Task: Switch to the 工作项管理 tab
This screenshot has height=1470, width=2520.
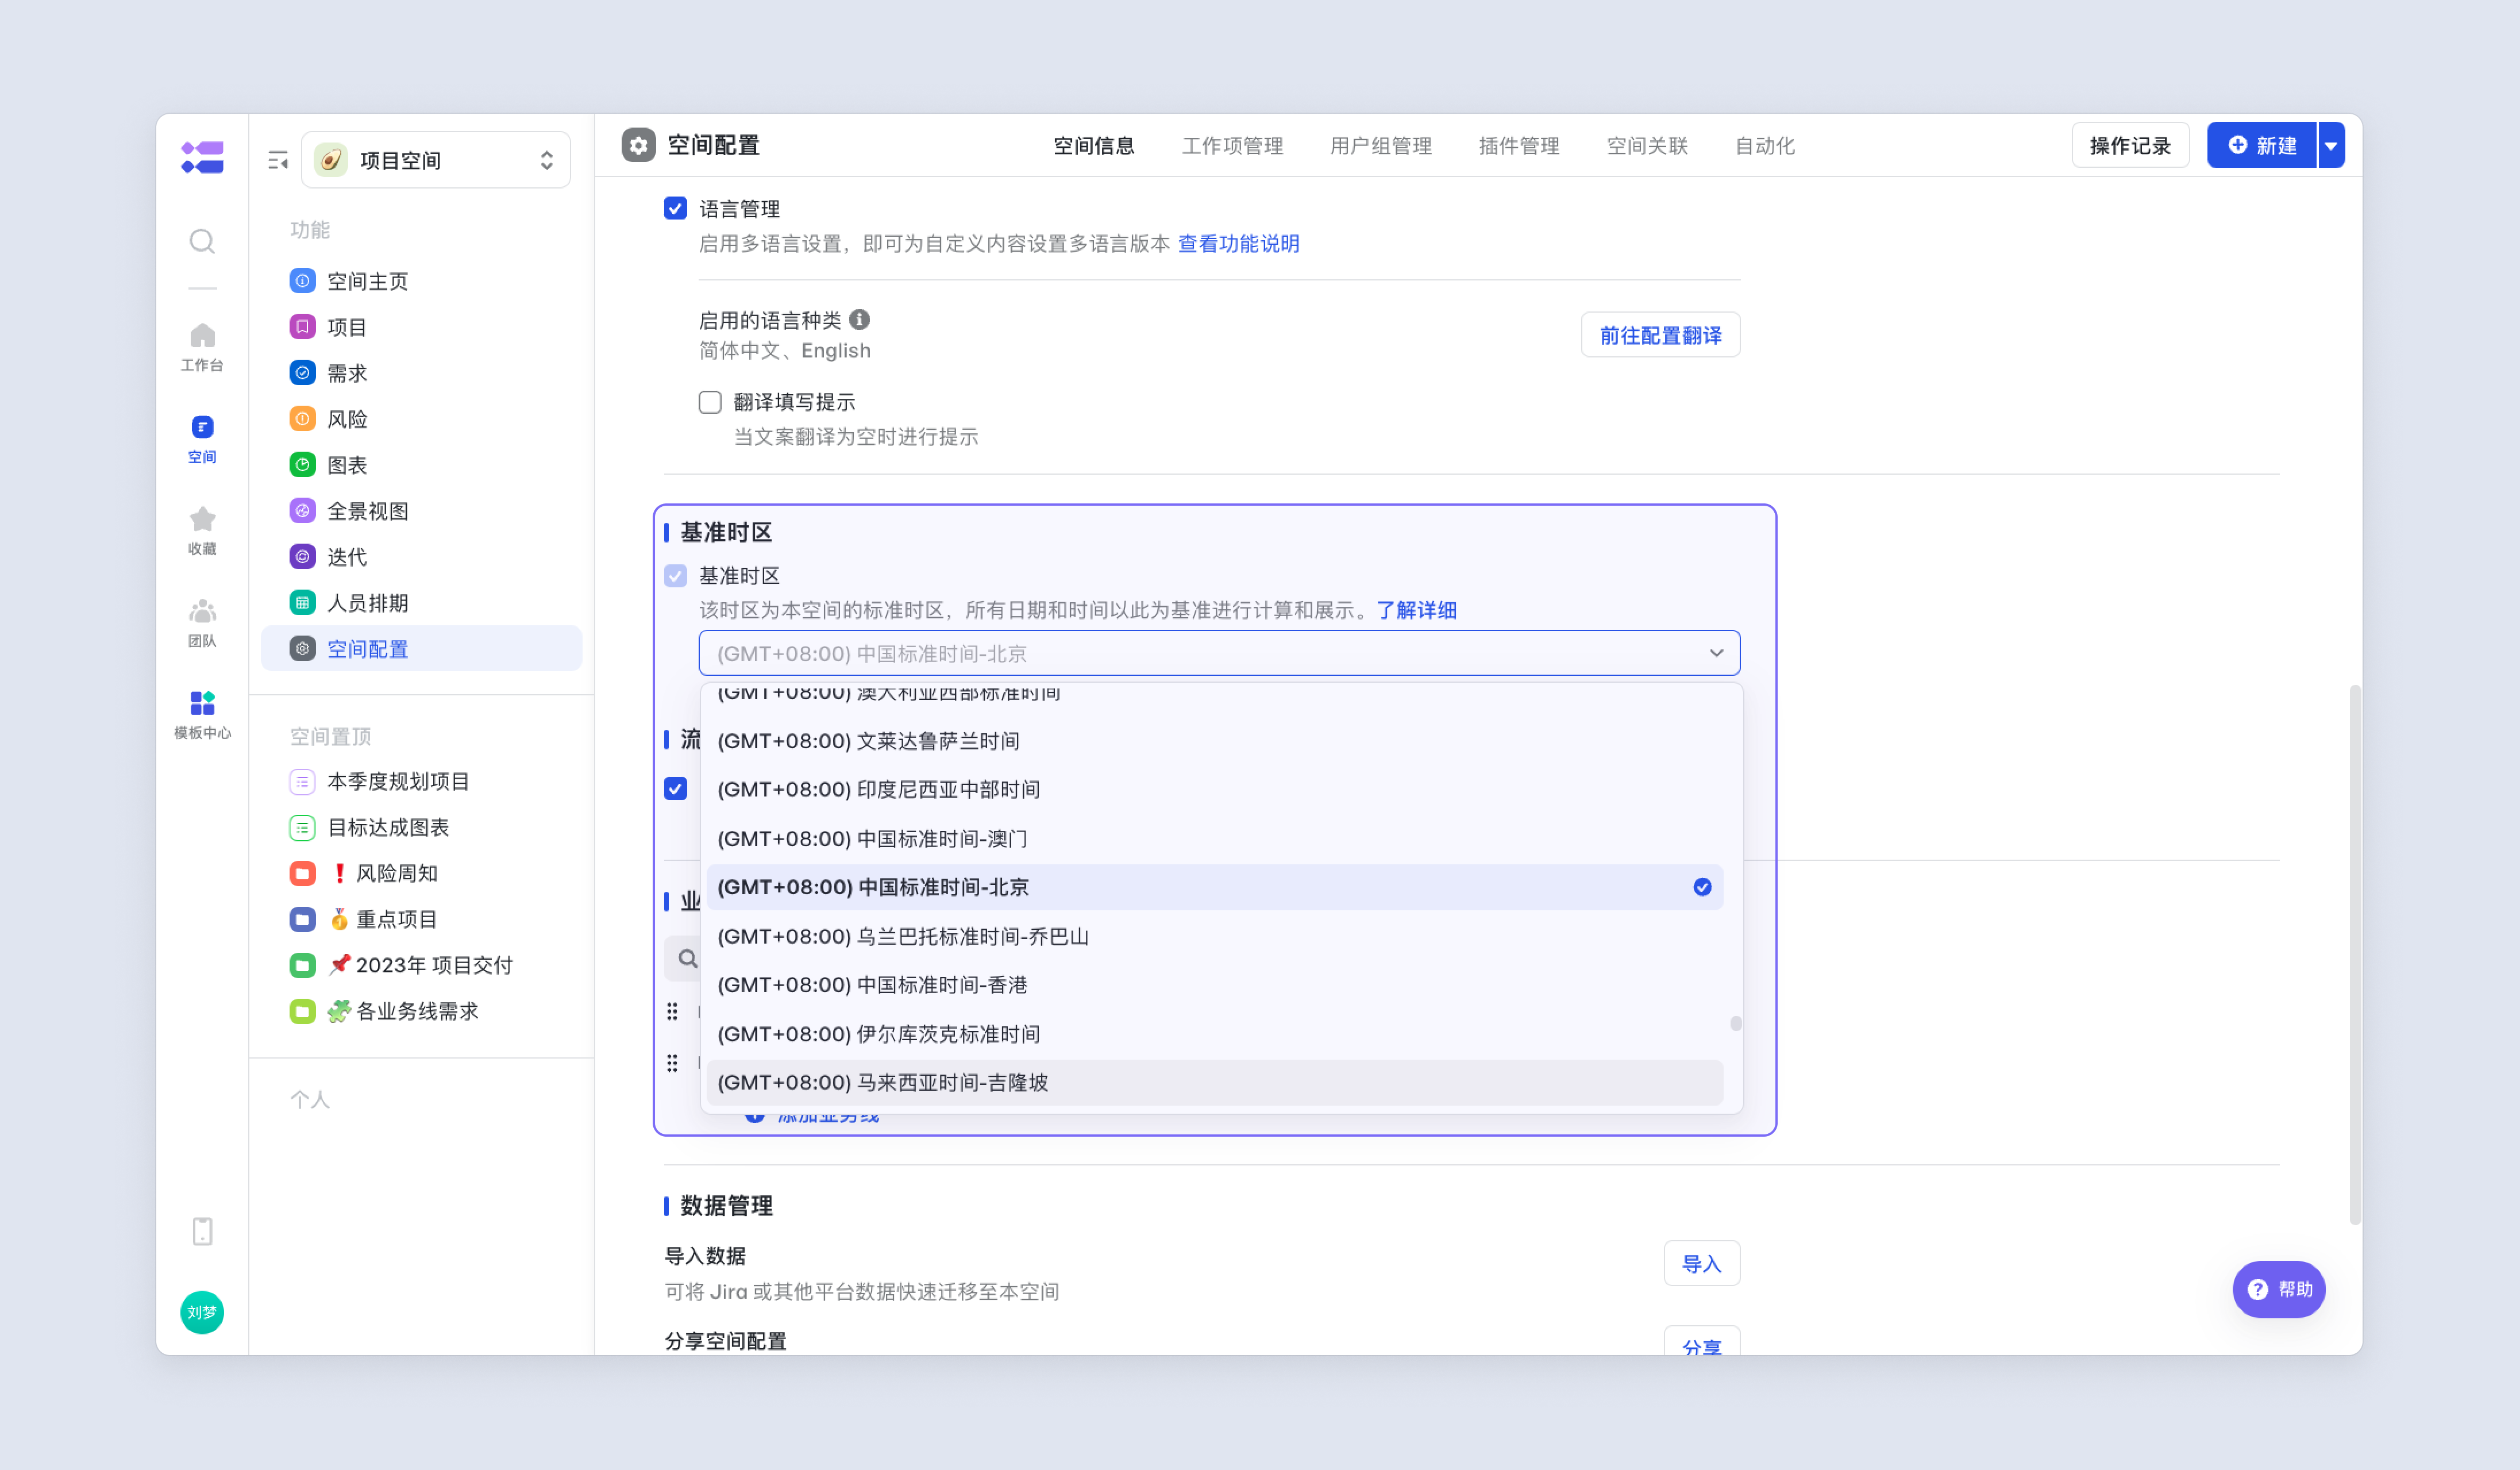Action: pyautogui.click(x=1232, y=146)
